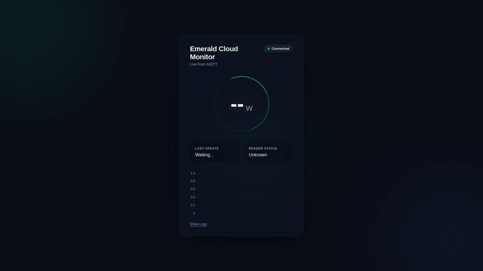Click the Show Logs link
This screenshot has width=483, height=271.
click(198, 224)
